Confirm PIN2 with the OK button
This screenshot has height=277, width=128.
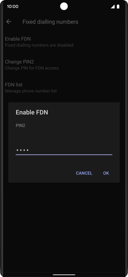coord(106,173)
